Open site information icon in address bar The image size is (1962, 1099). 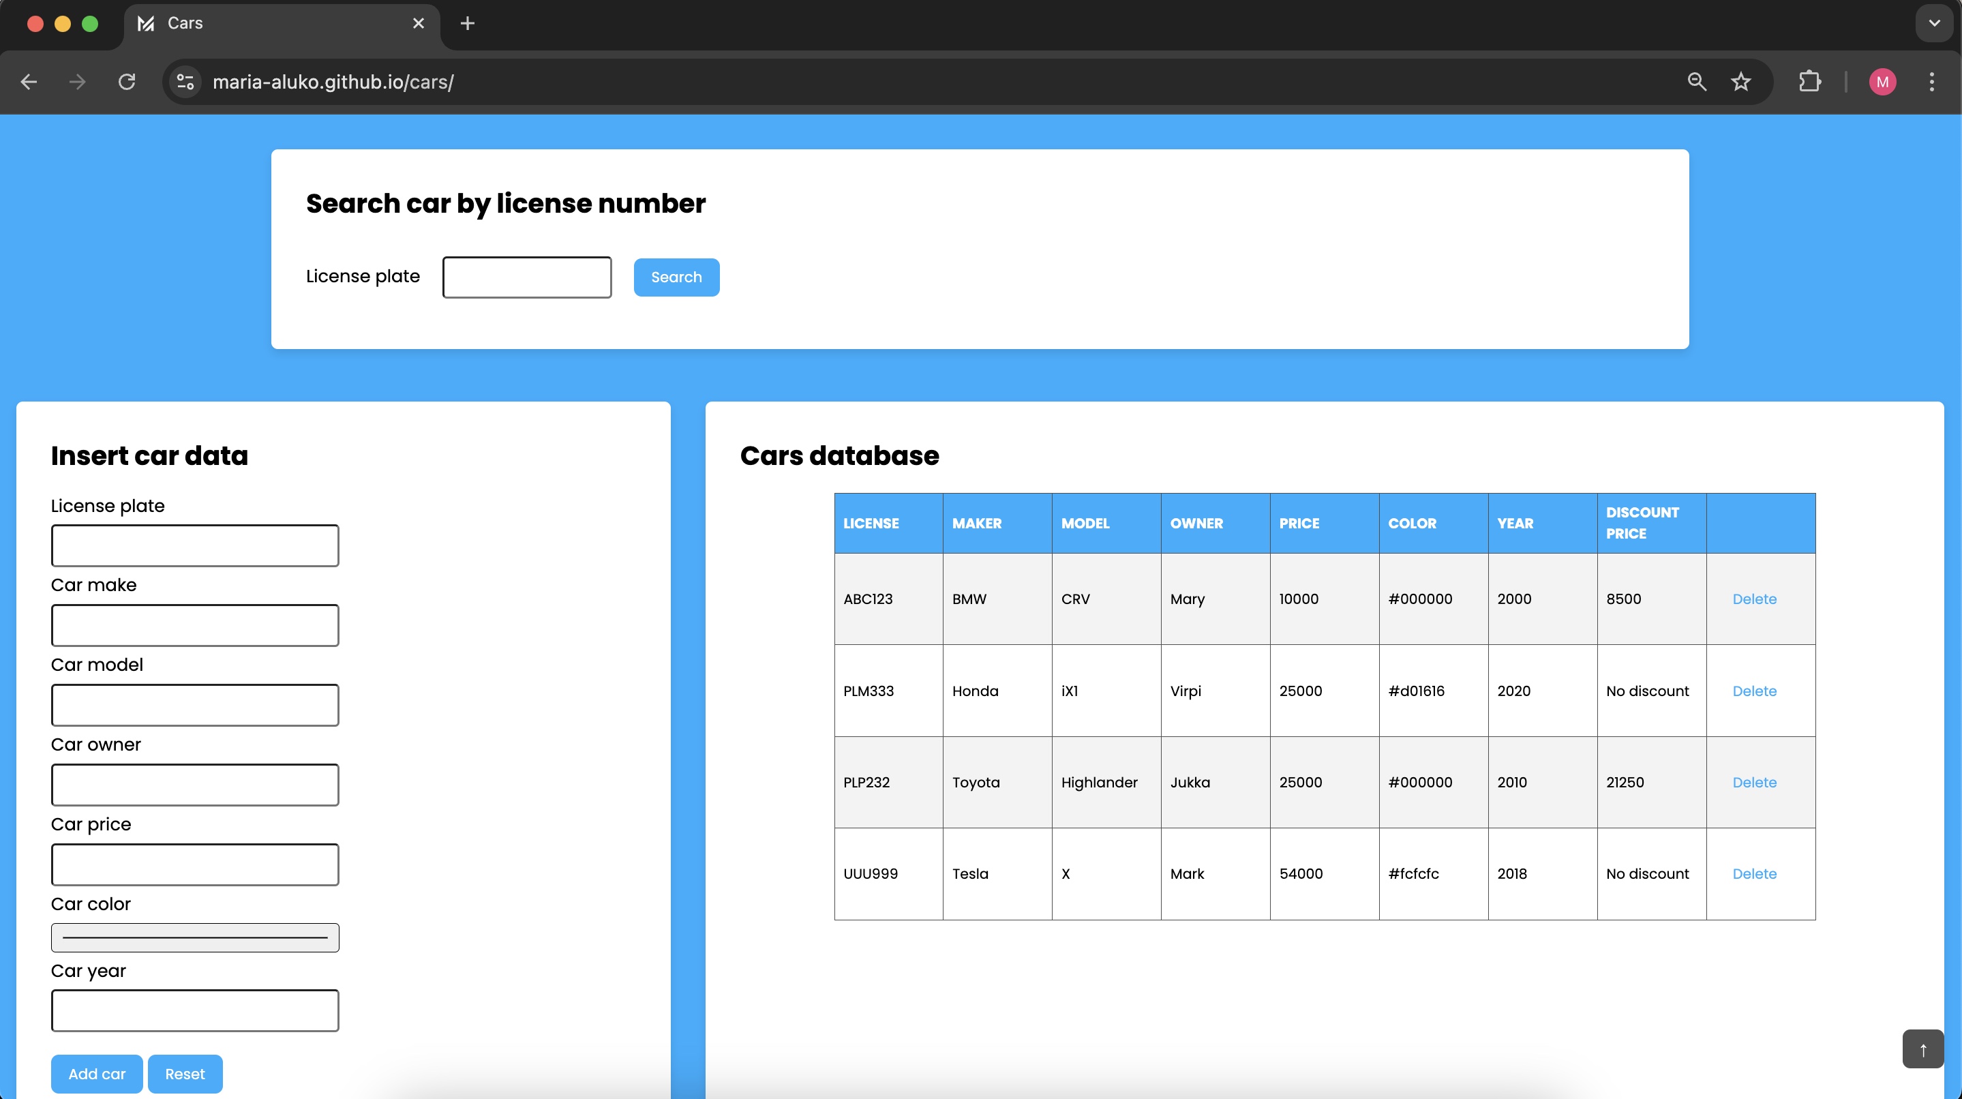(185, 82)
